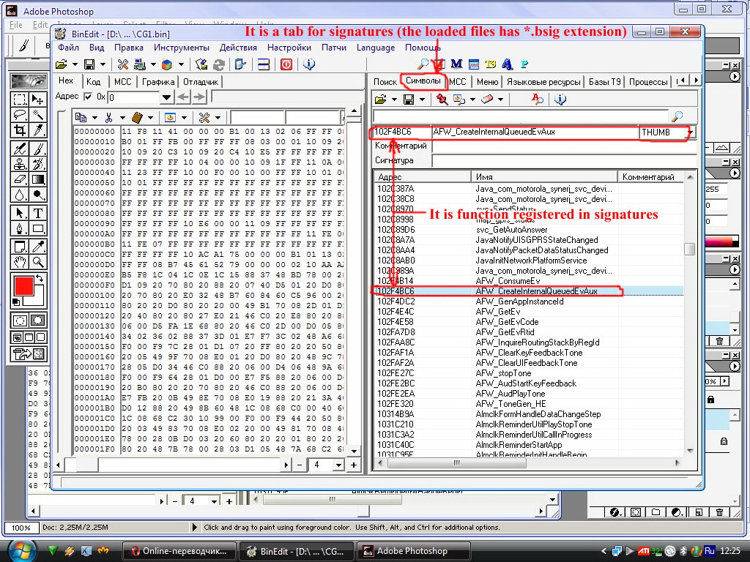The height and width of the screenshot is (562, 750).
Task: Click the clipboard paste icon in hex editor toolbar
Action: click(x=137, y=117)
